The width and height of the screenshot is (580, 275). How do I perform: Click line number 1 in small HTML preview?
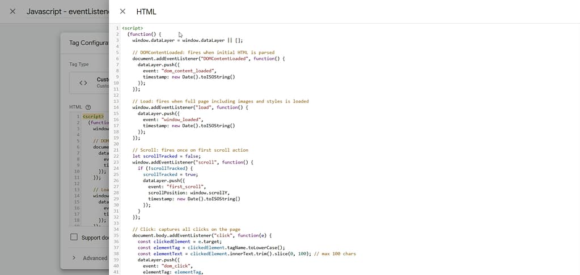(78, 117)
